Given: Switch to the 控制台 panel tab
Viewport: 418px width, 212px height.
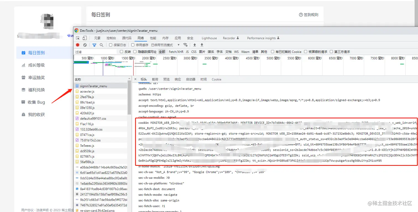Looking at the screenshot, I should point(111,38).
